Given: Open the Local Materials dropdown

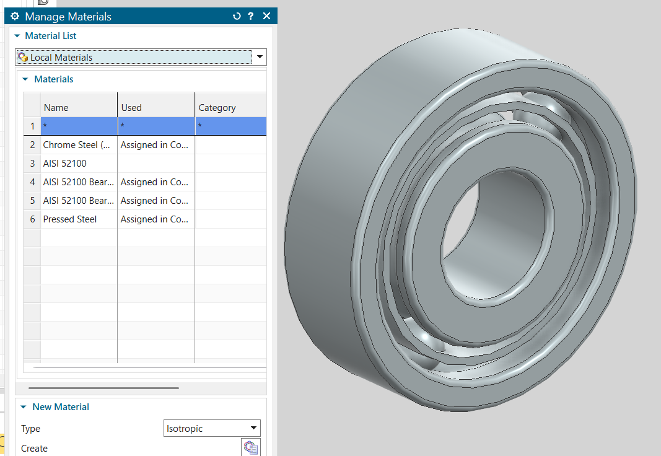Looking at the screenshot, I should tap(260, 57).
